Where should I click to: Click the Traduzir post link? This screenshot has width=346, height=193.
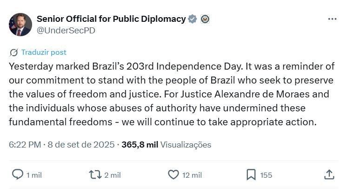(43, 52)
